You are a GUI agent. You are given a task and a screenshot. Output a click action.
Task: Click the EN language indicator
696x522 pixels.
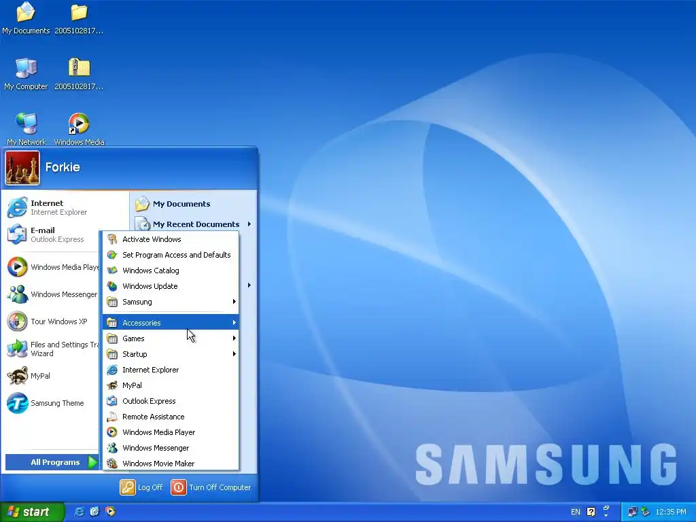pyautogui.click(x=575, y=512)
